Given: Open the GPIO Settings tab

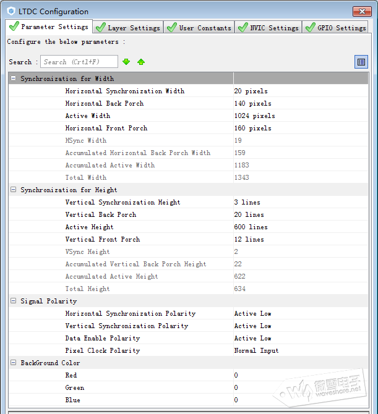Looking at the screenshot, I should [x=337, y=28].
